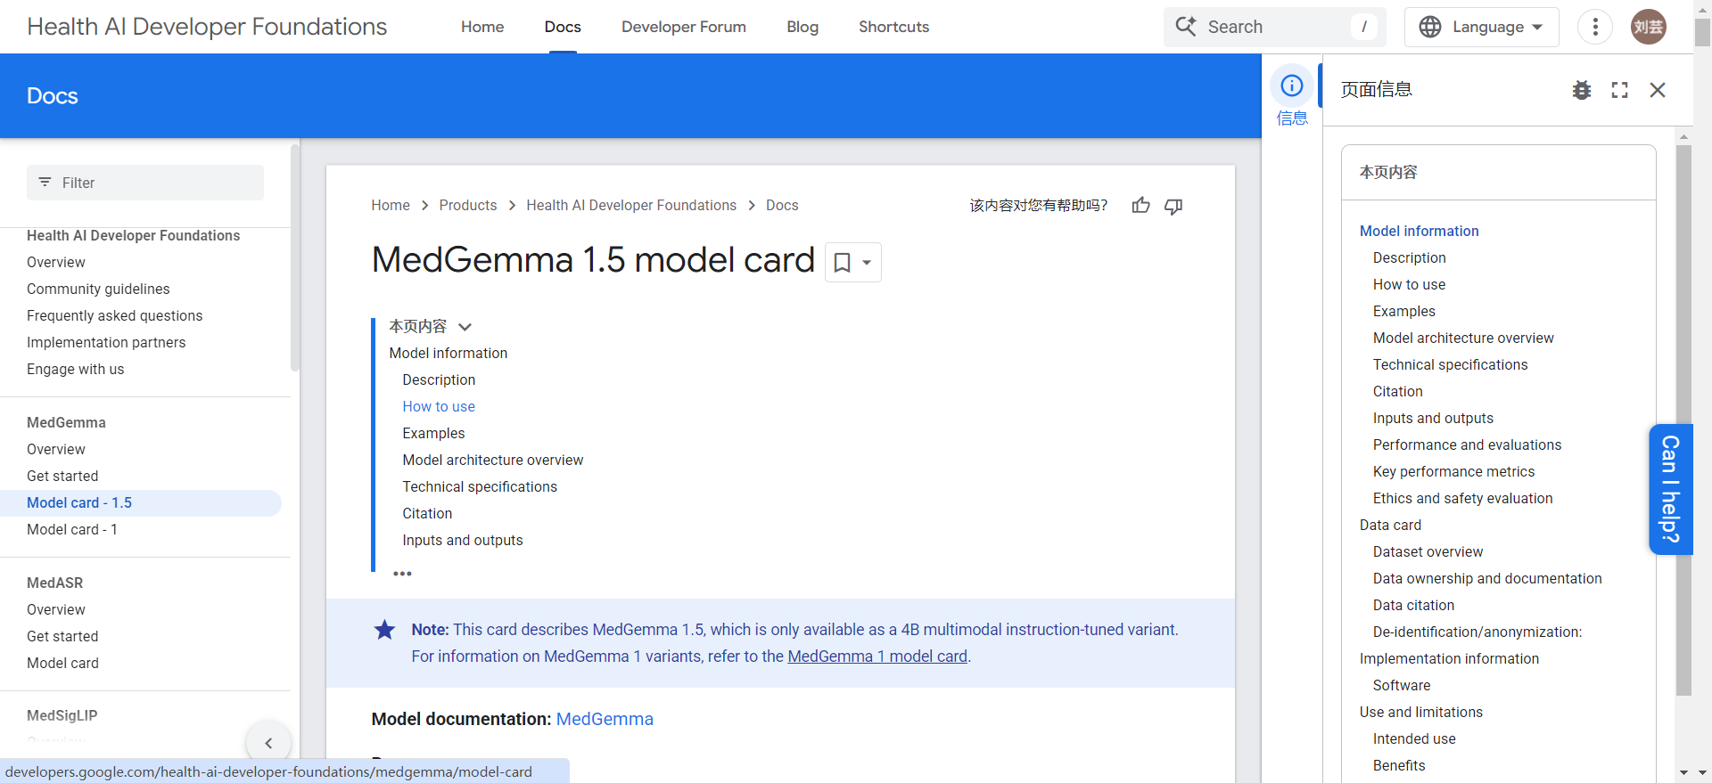
Task: Click the info panel vertical scrollbar
Action: point(1683,419)
